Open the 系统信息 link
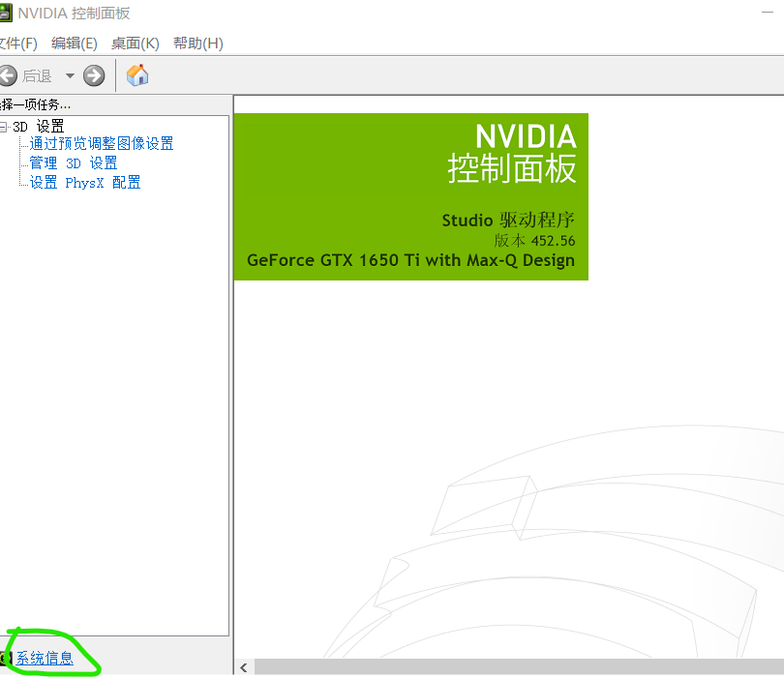The image size is (784, 678). pos(44,657)
